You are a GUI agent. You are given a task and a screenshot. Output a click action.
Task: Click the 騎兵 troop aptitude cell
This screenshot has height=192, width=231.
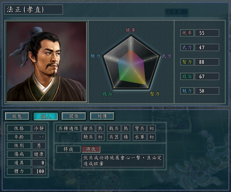88,137
